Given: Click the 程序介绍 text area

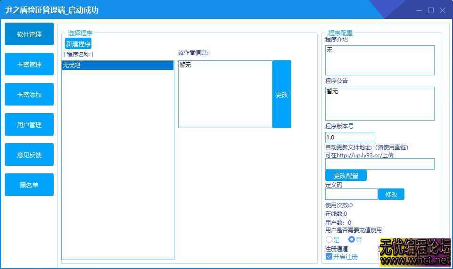Looking at the screenshot, I should pyautogui.click(x=379, y=60).
